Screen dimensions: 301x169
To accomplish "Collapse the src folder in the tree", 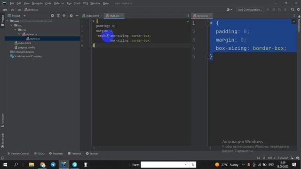I will 11,25.
